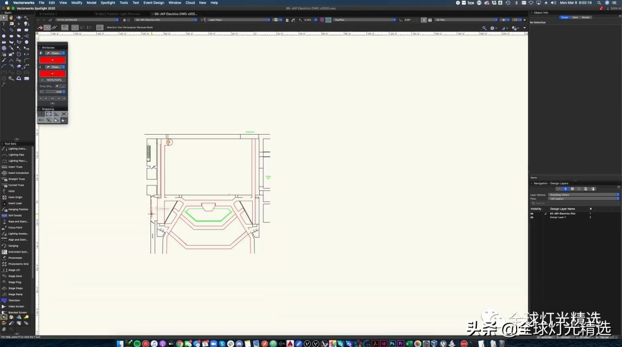This screenshot has width=622, height=347.
Task: Select the Video Screen tool
Action: coord(16,306)
